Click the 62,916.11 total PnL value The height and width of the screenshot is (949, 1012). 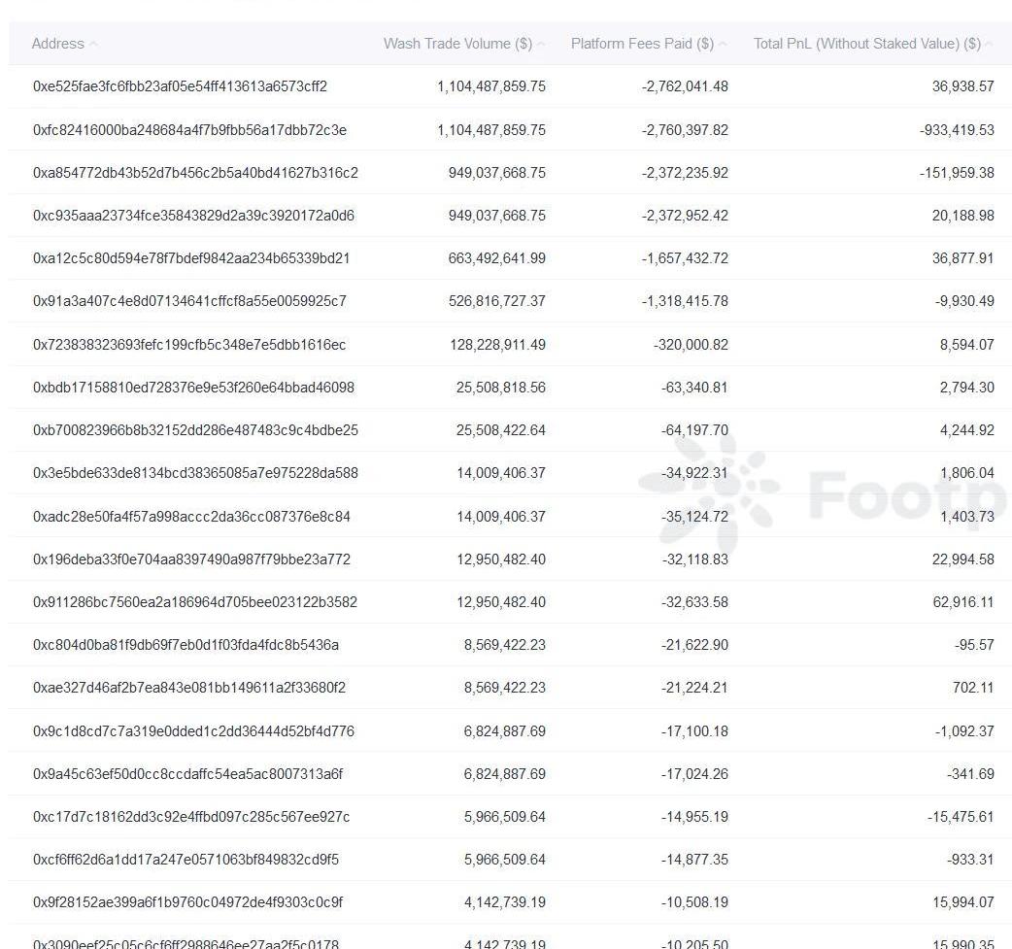[x=962, y=602]
